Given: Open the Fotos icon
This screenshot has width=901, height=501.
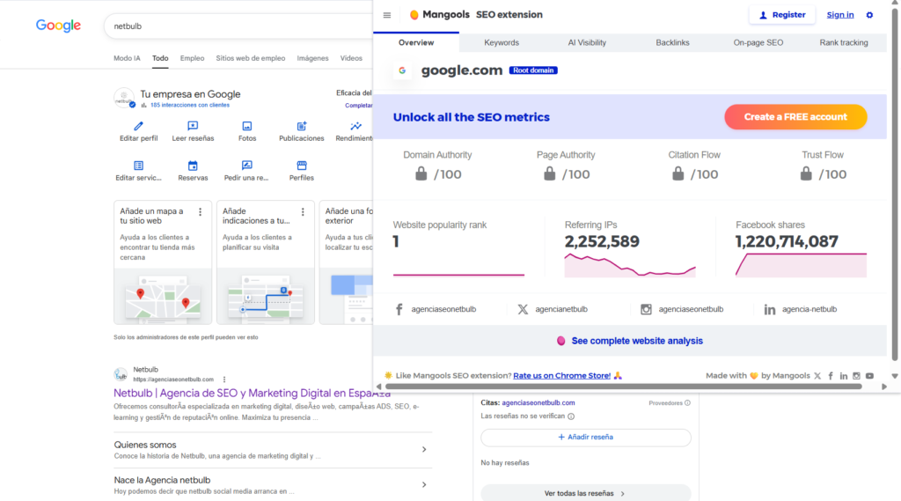Looking at the screenshot, I should coord(247,126).
